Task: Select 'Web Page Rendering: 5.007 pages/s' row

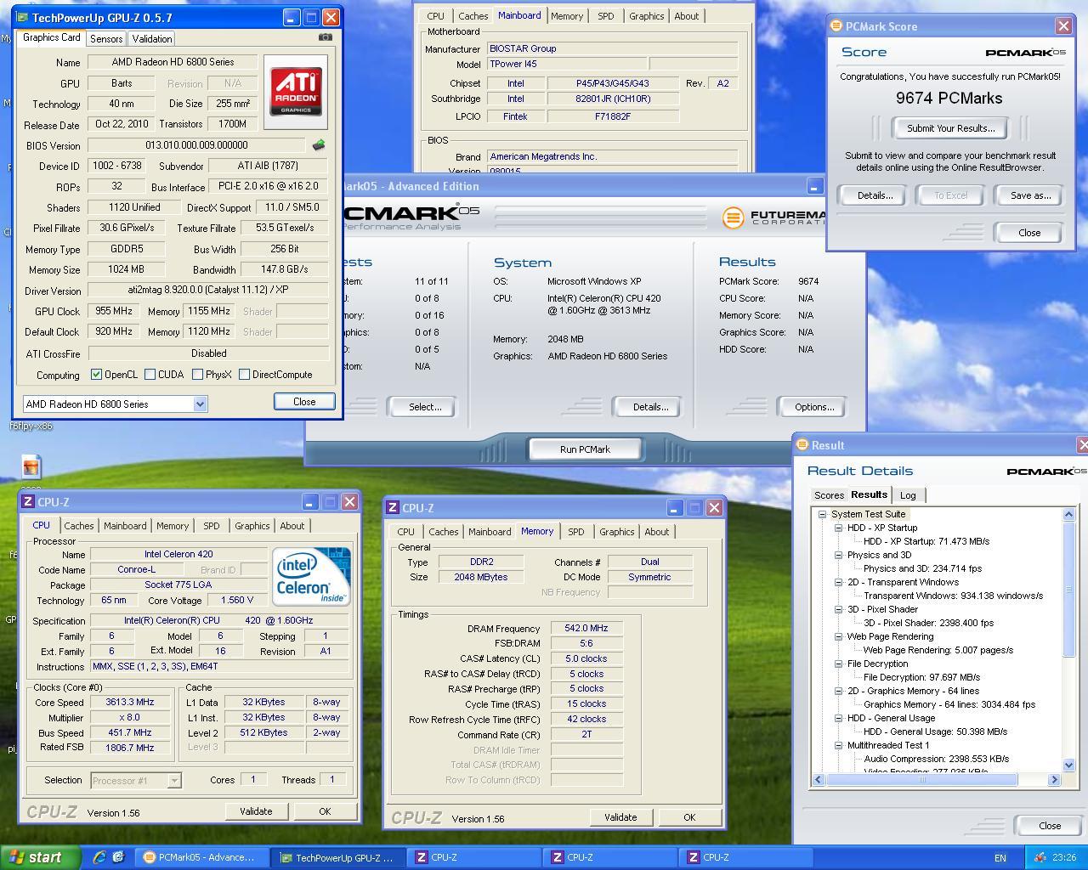Action: [938, 650]
